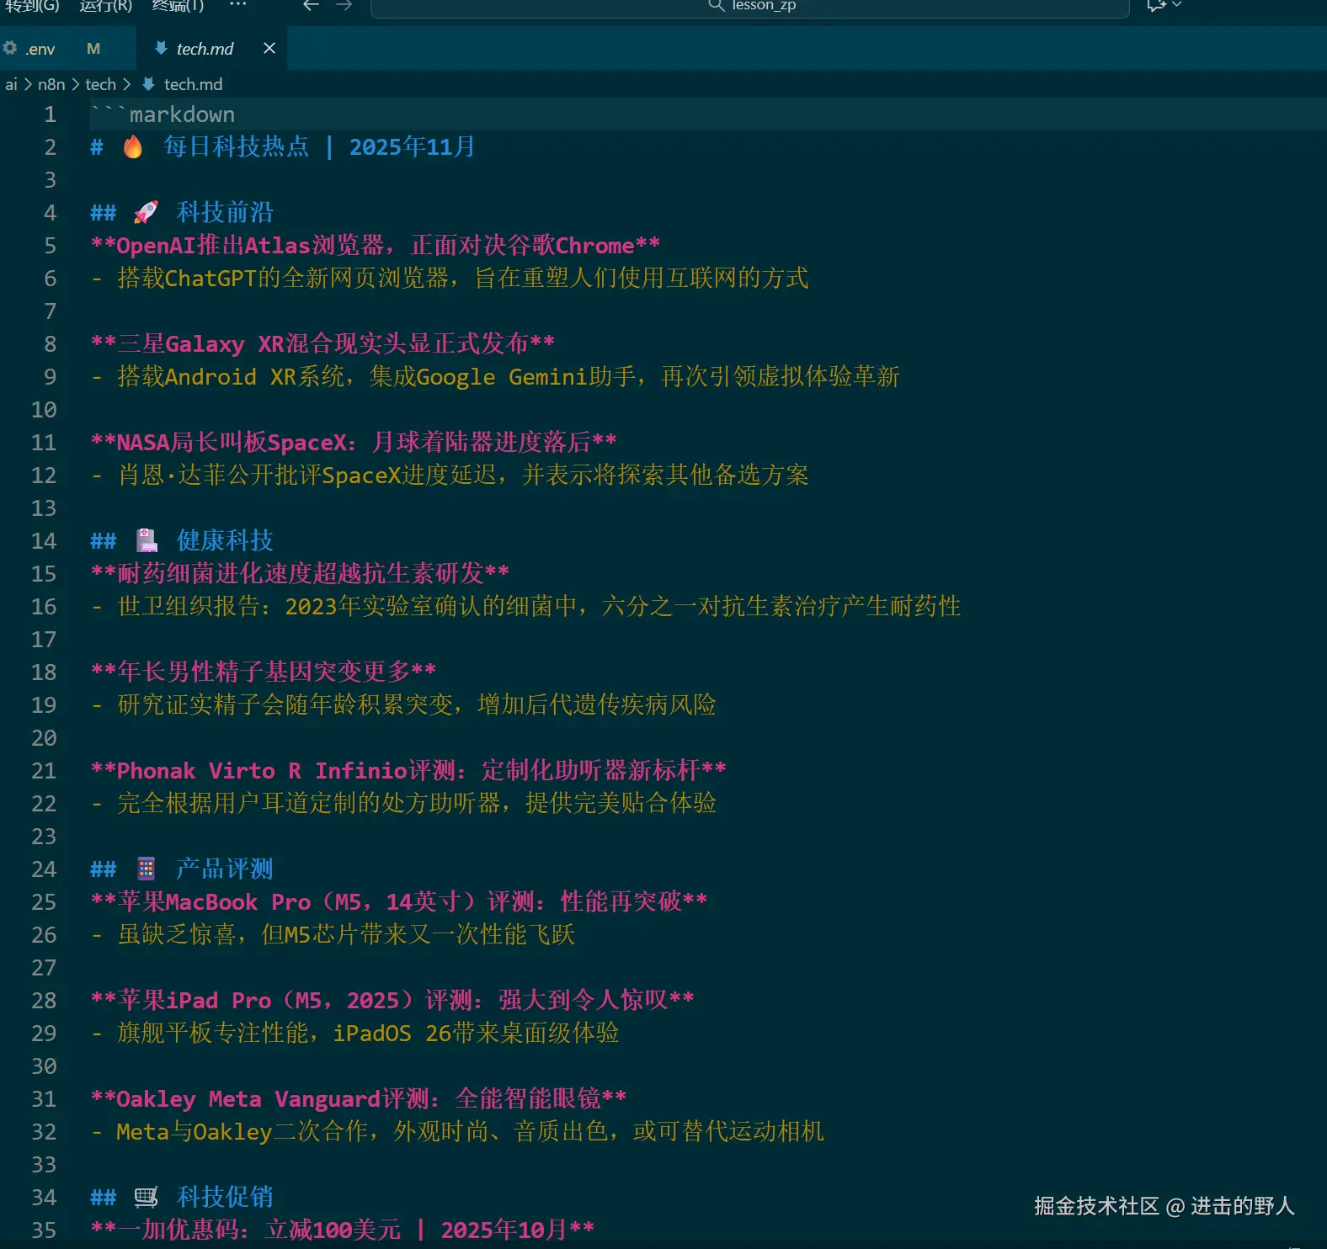Click bold line 苹果iPad Pro评测
This screenshot has width=1327, height=1249.
393,1001
